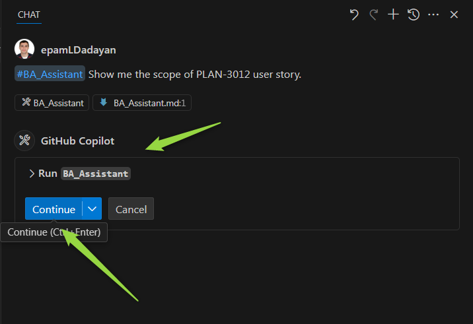
Task: Click the #BA_Assistant mention tag
Action: 50,73
